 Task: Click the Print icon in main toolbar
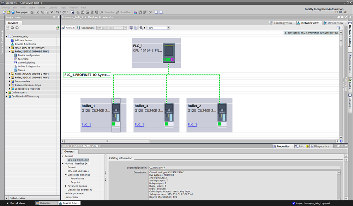pos(32,12)
